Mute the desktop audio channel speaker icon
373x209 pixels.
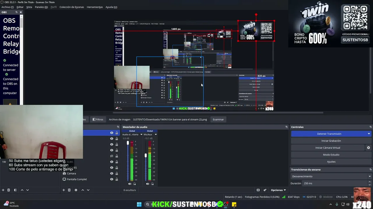click(130, 184)
